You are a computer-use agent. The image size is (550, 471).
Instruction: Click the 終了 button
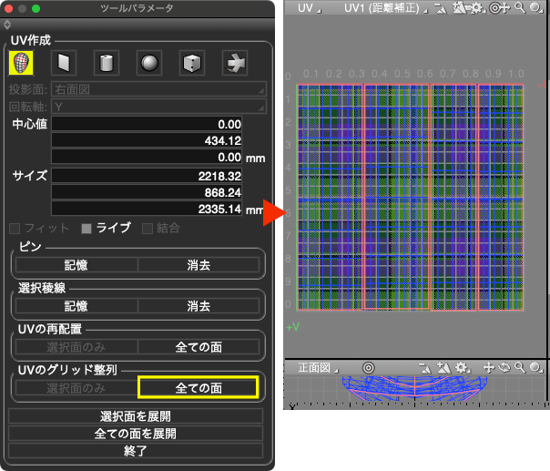[x=136, y=450]
